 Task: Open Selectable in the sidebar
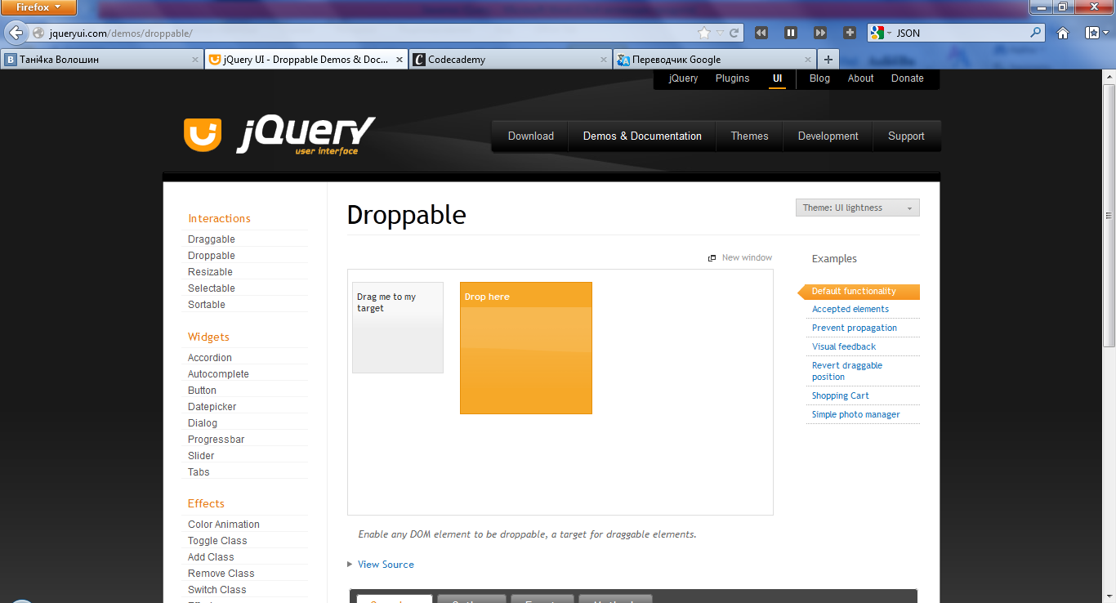pos(212,288)
